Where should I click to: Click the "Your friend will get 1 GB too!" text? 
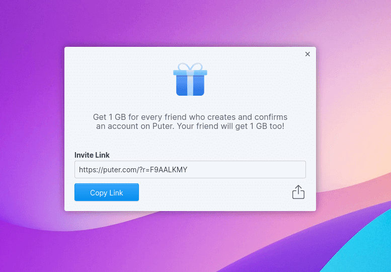230,126
